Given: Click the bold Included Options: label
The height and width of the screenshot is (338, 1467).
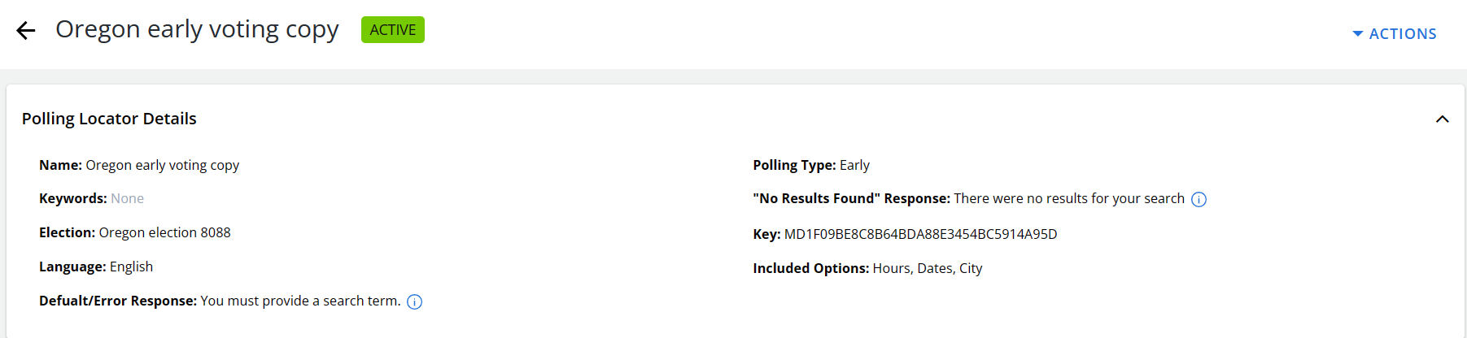Looking at the screenshot, I should tap(810, 268).
